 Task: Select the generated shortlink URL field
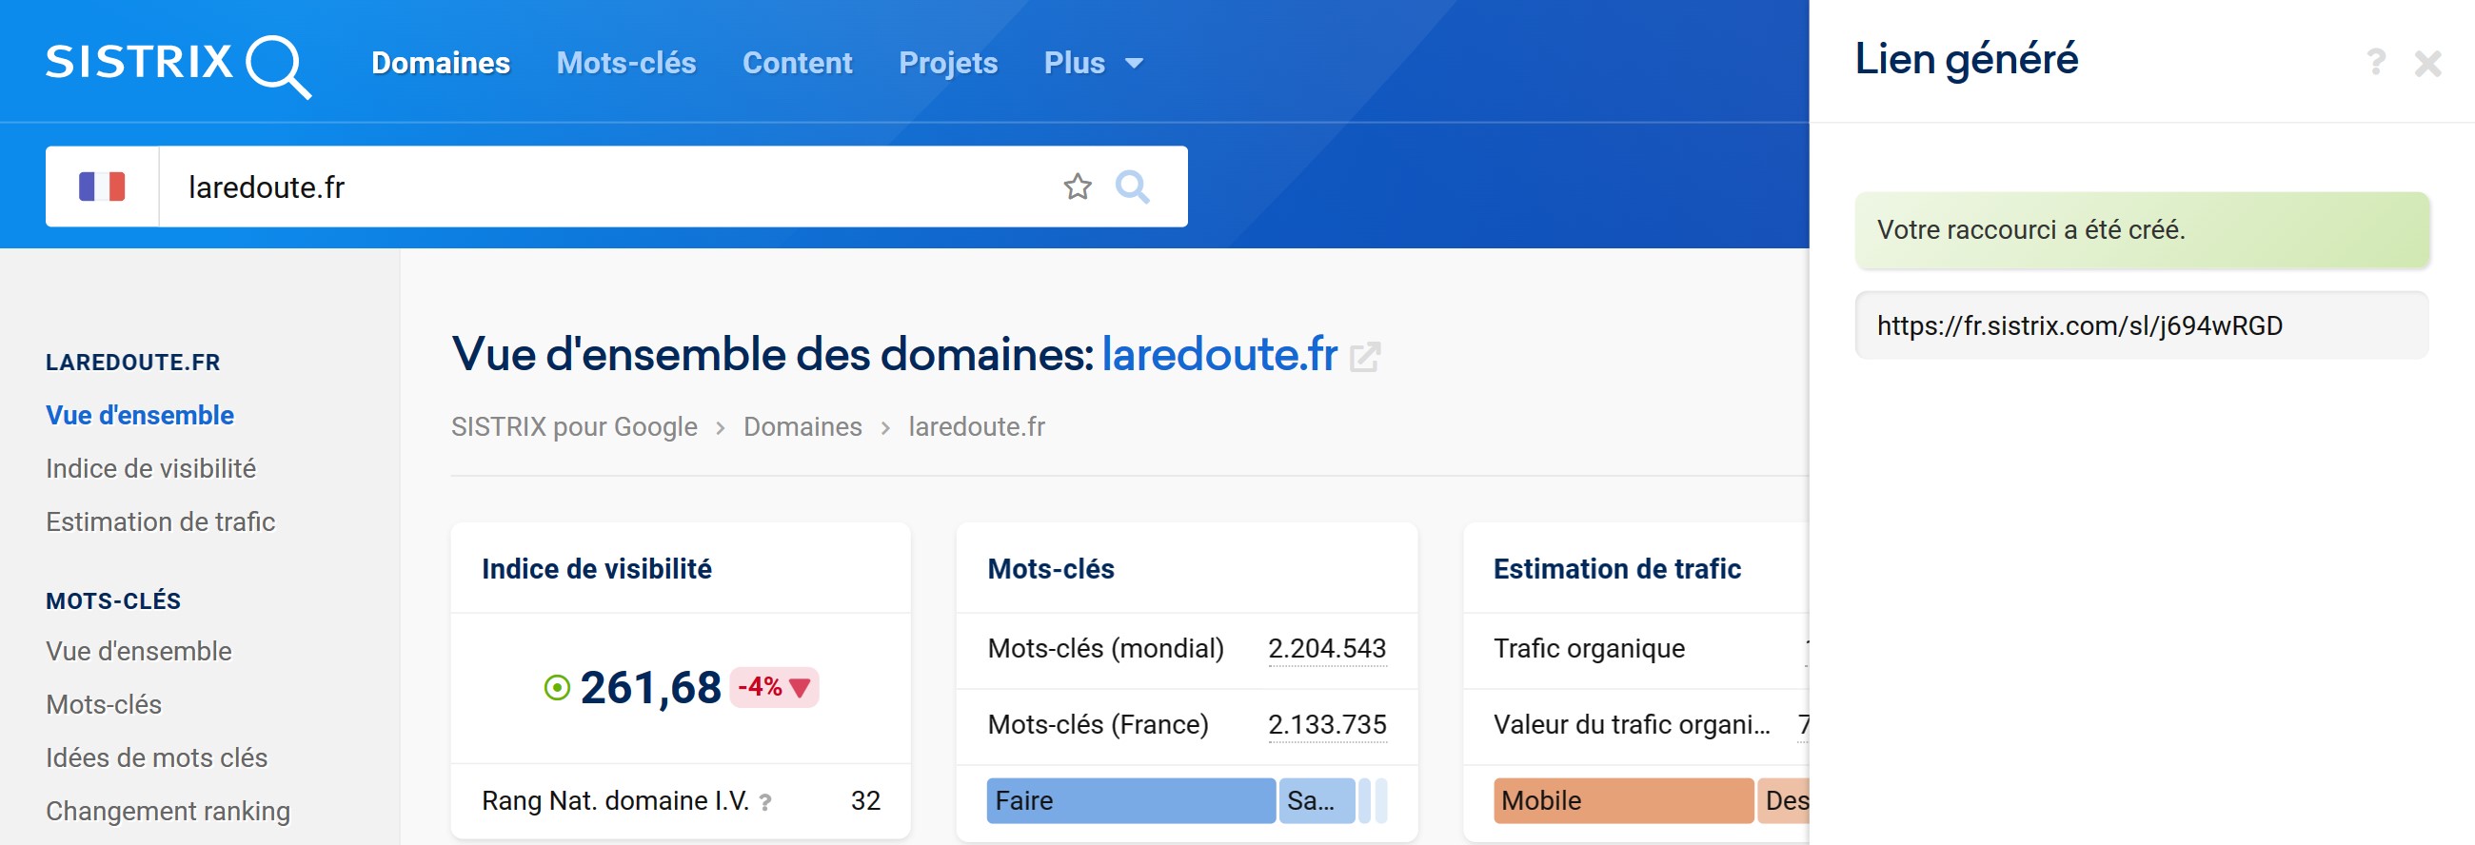2141,325
